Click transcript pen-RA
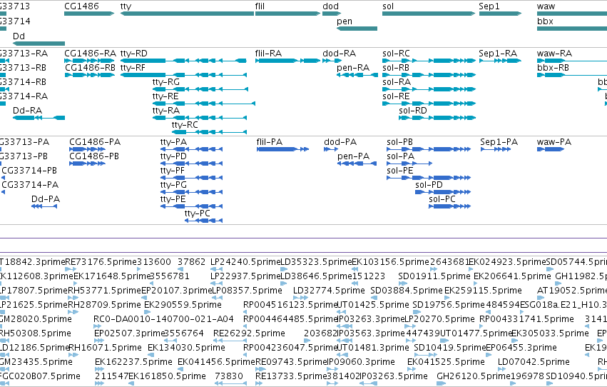 point(357,75)
